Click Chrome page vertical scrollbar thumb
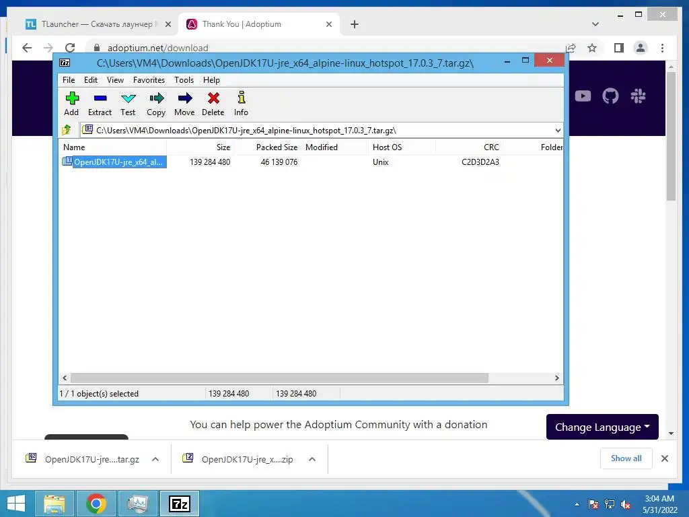This screenshot has height=517, width=689. pos(671,136)
